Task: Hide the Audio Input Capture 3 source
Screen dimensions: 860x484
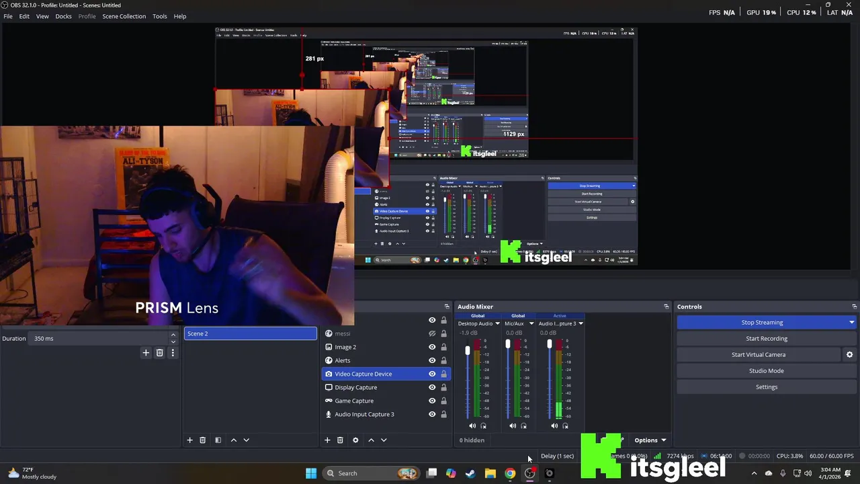Action: (x=432, y=414)
